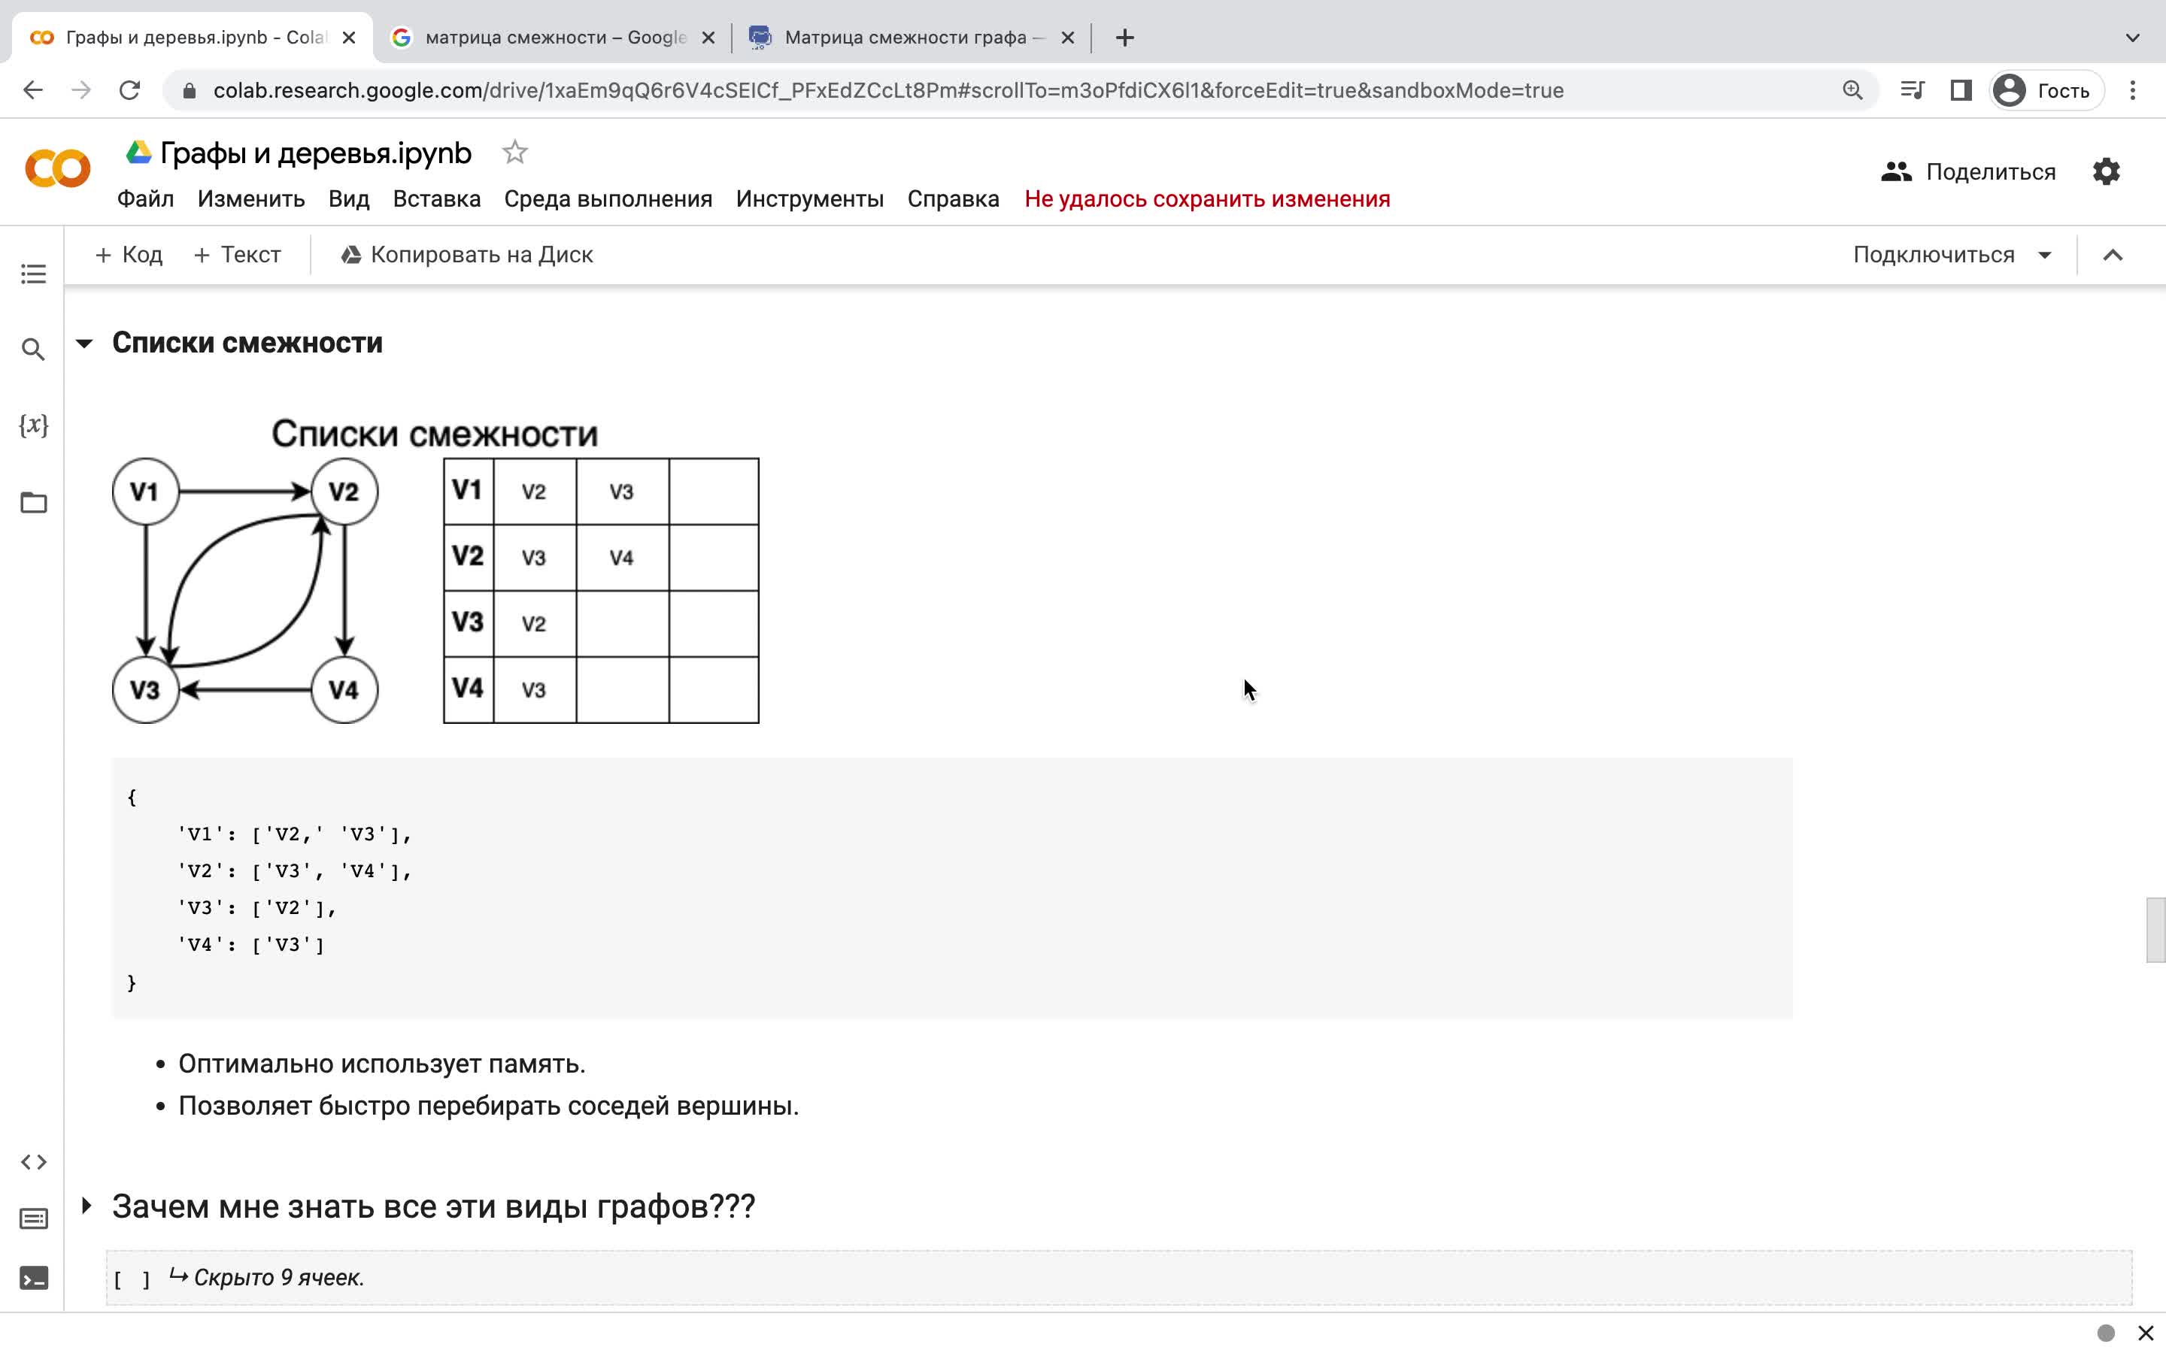
Task: Click the text Позволяет быстро перебирать соседей вершины
Action: pyautogui.click(x=488, y=1106)
